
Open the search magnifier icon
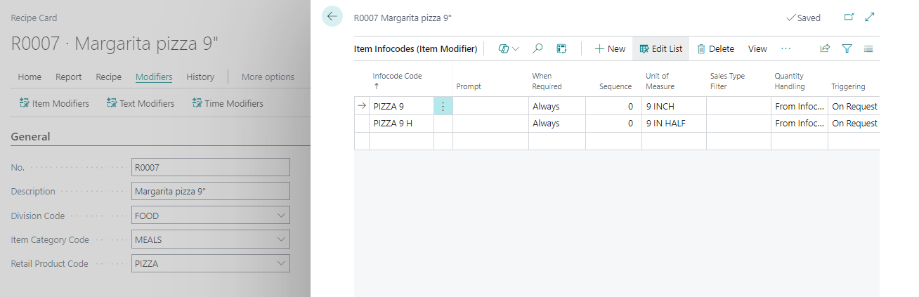coord(537,48)
